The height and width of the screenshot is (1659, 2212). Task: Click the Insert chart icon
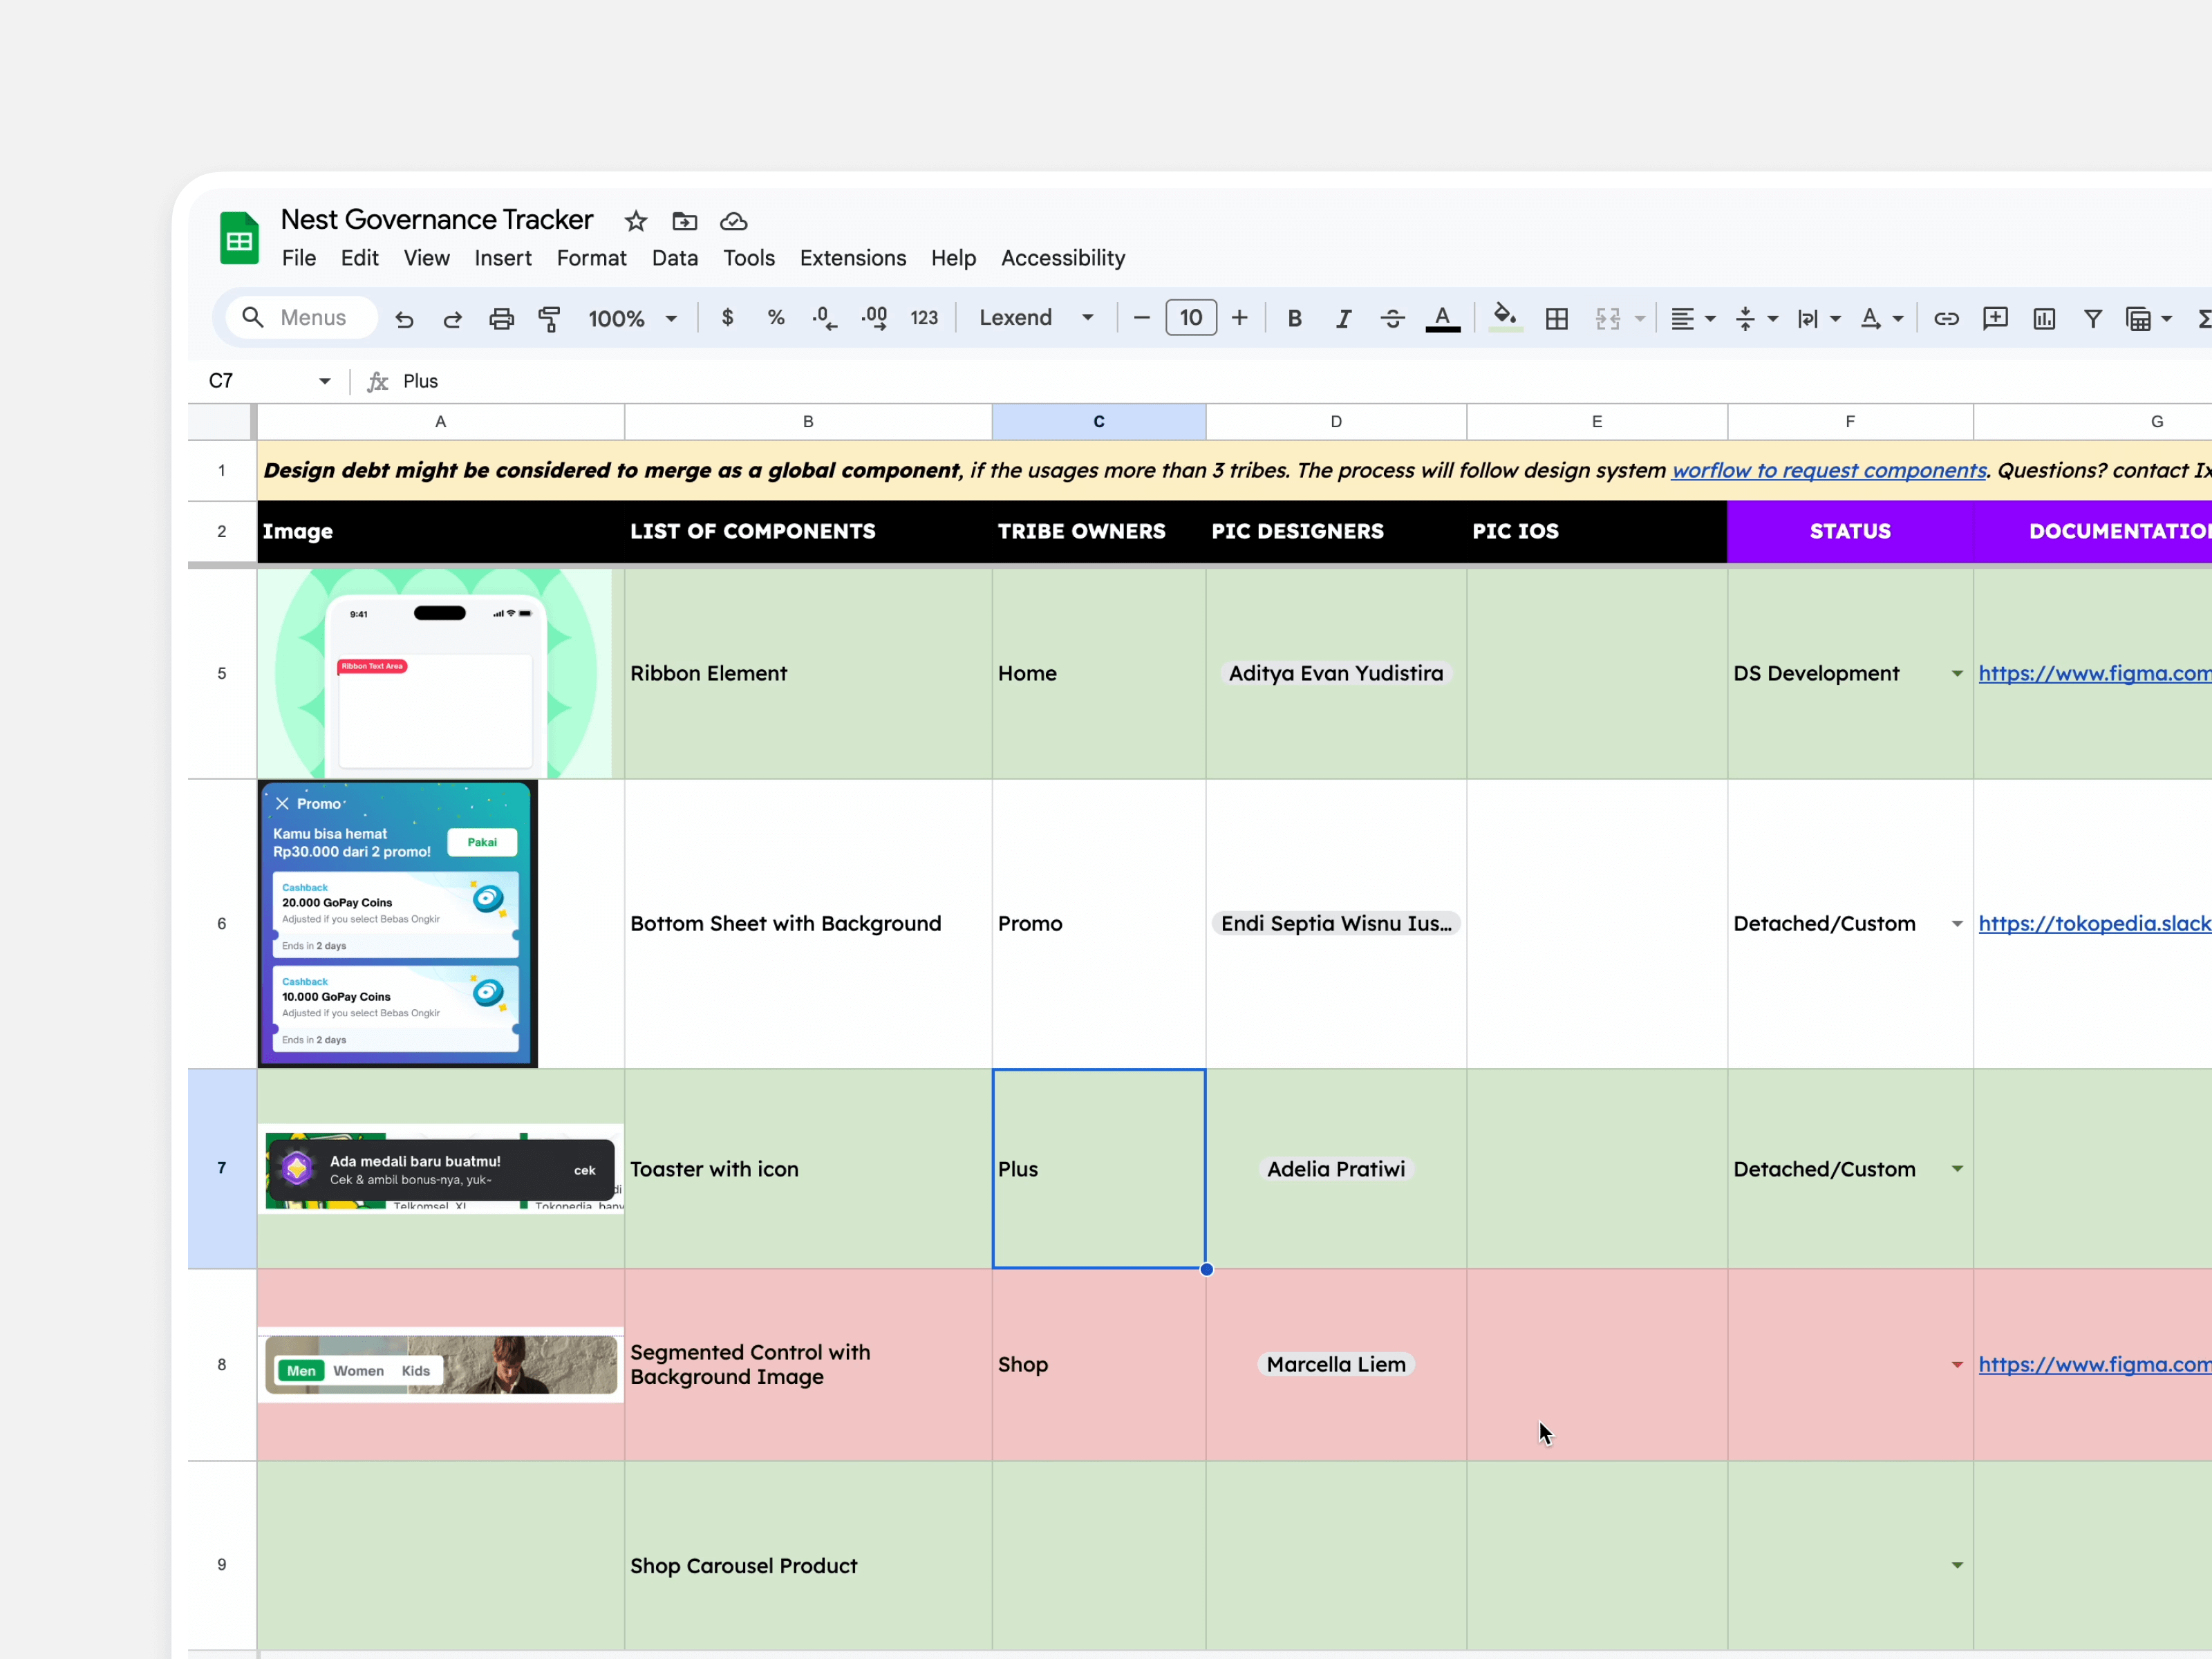(x=2043, y=318)
